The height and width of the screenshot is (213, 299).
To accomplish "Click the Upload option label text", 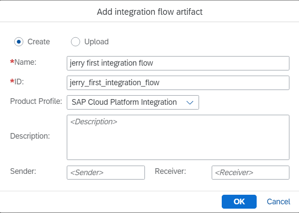I will point(96,42).
